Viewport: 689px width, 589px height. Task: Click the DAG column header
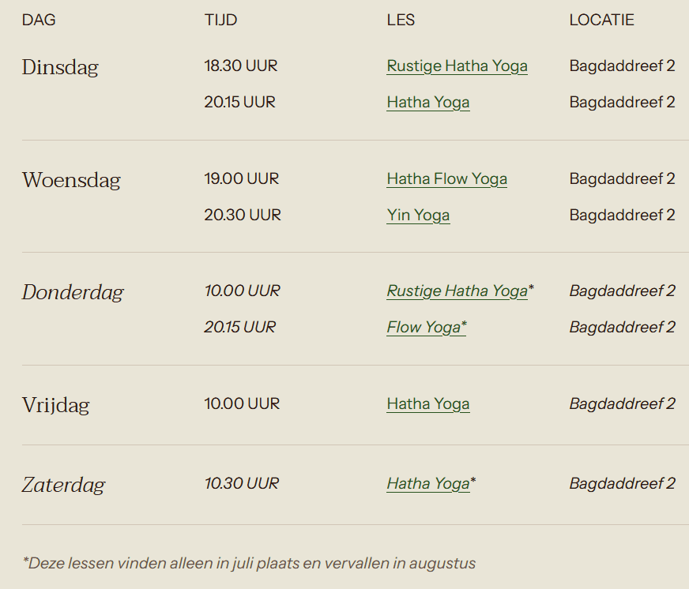click(39, 20)
